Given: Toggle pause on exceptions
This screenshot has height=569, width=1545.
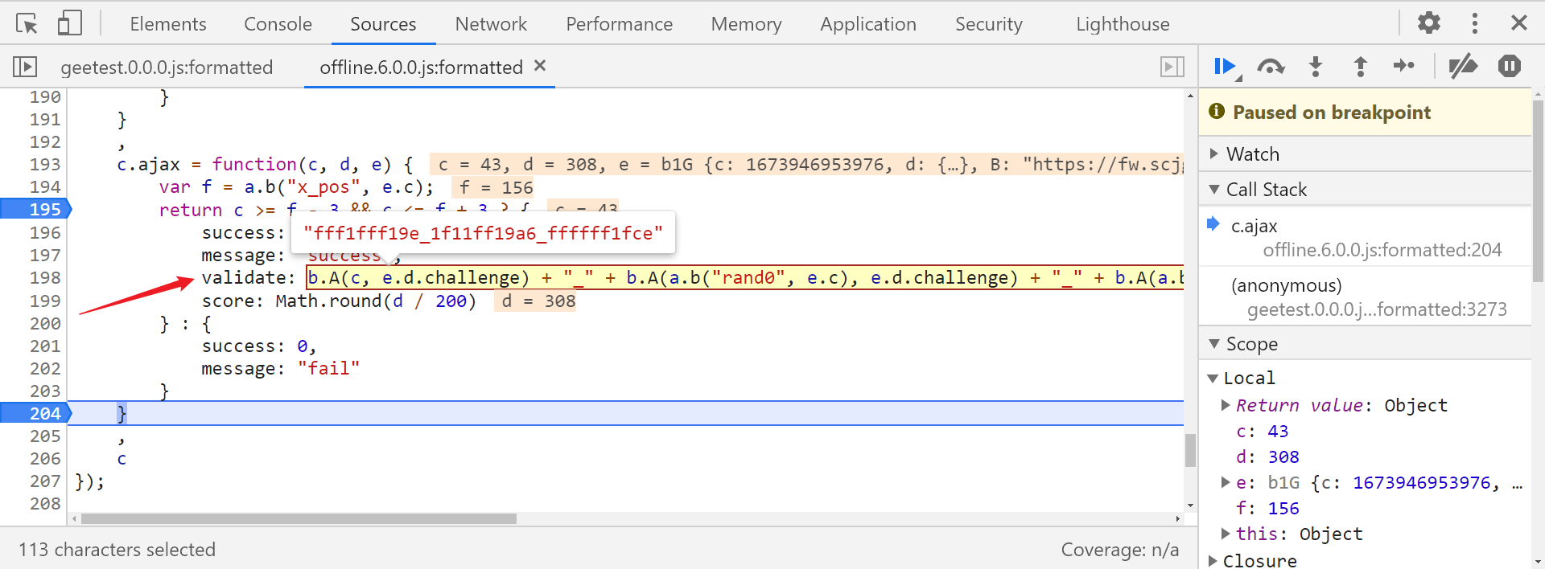Looking at the screenshot, I should click(1509, 66).
